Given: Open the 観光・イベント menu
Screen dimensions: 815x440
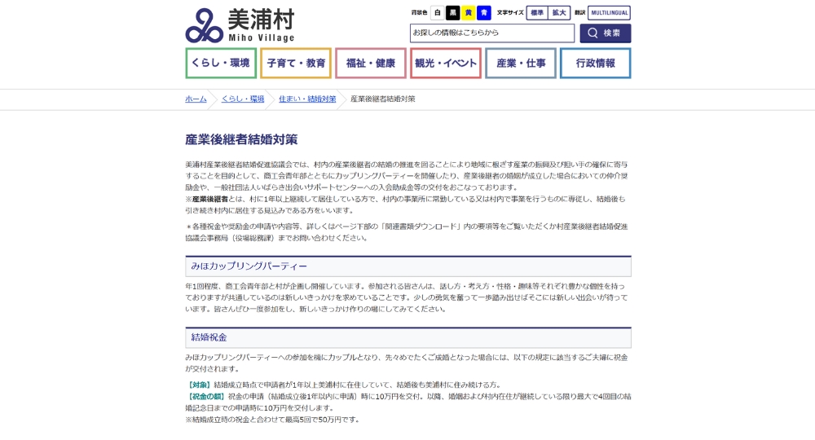Looking at the screenshot, I should (445, 63).
